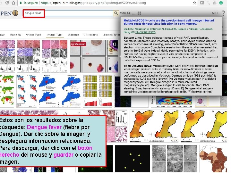This screenshot has height=173, width=231.
Task: Open the License Type filter menu
Action: [111, 35]
